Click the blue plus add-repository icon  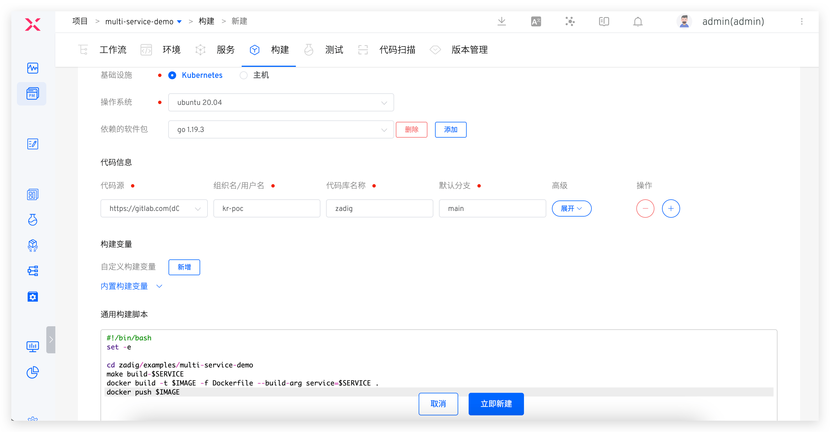pyautogui.click(x=670, y=209)
